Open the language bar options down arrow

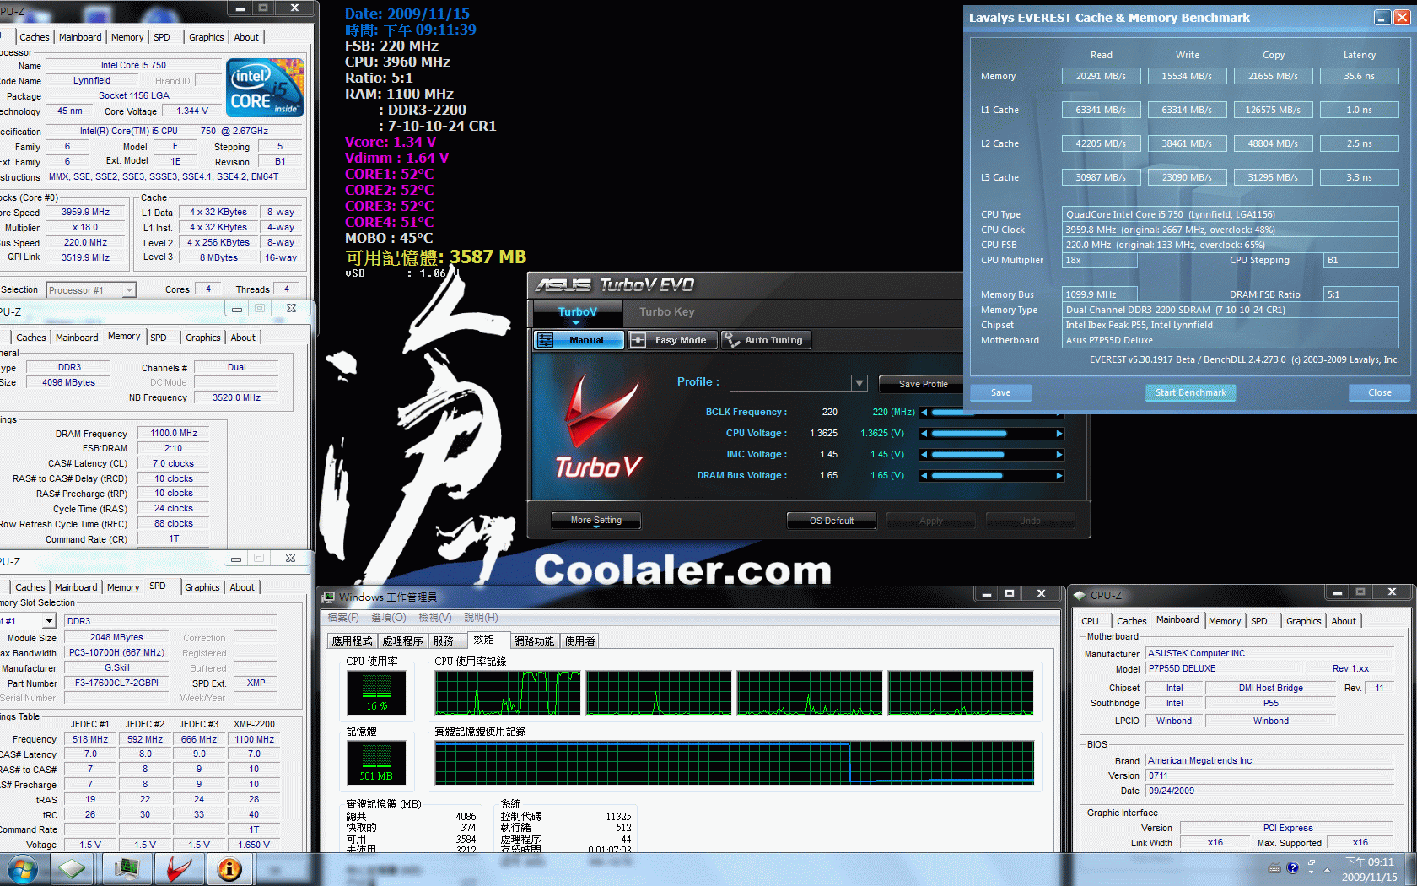1312,873
